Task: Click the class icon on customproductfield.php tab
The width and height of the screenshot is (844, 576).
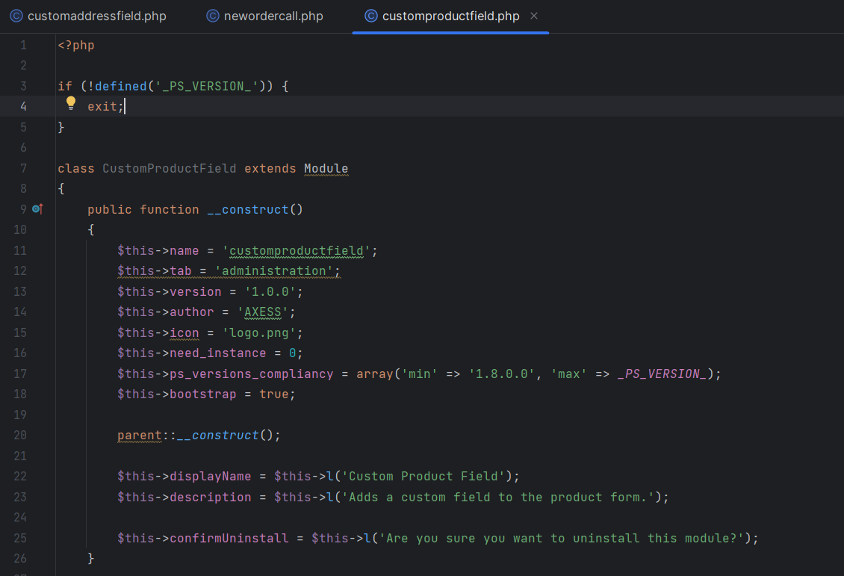Action: (x=370, y=16)
